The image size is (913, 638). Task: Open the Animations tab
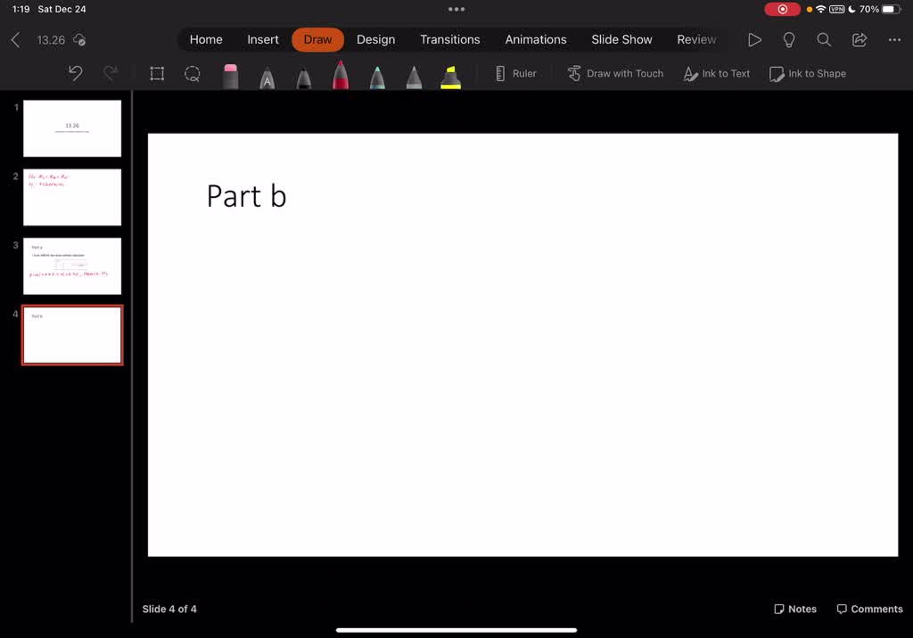click(x=536, y=40)
